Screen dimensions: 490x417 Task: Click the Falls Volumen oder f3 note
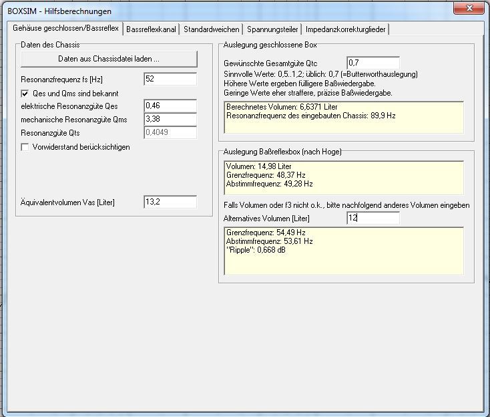346,206
